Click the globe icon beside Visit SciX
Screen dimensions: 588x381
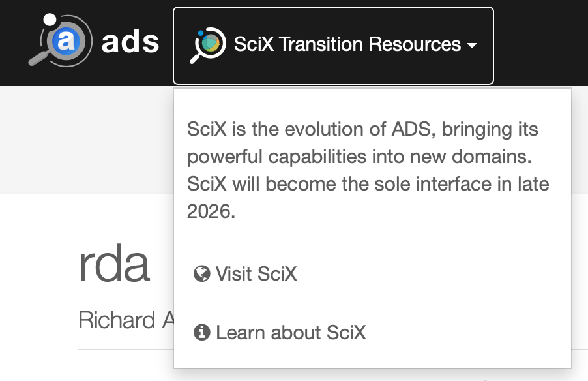coord(201,273)
